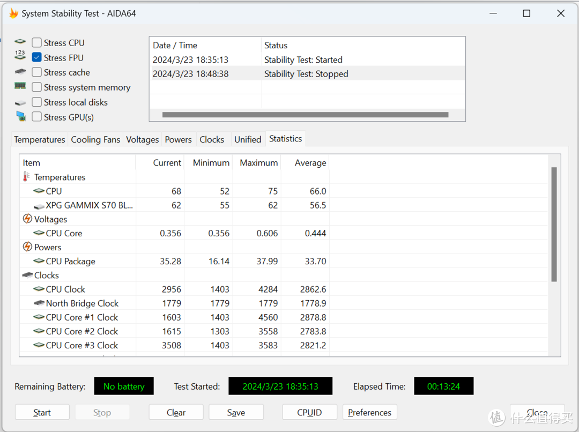Enable the Stress CPU checkbox

coord(36,42)
